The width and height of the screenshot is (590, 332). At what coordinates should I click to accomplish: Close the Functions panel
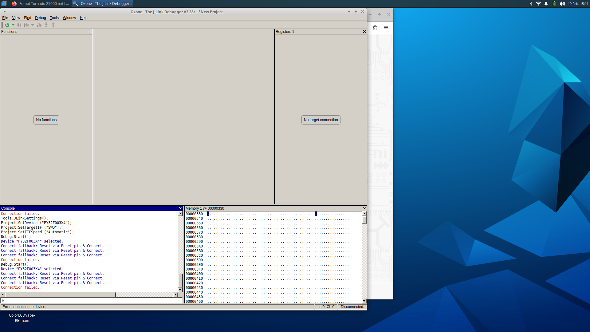[90, 32]
